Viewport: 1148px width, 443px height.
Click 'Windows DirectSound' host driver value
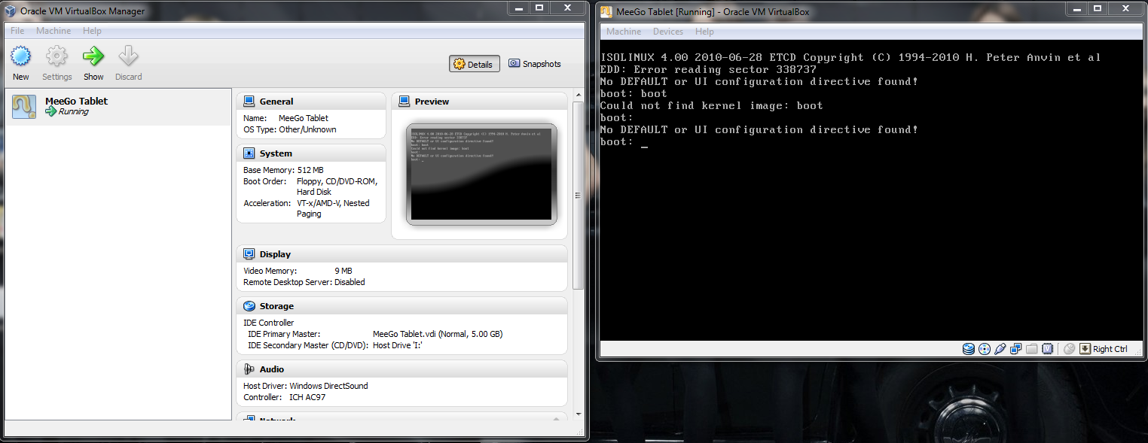click(x=328, y=386)
